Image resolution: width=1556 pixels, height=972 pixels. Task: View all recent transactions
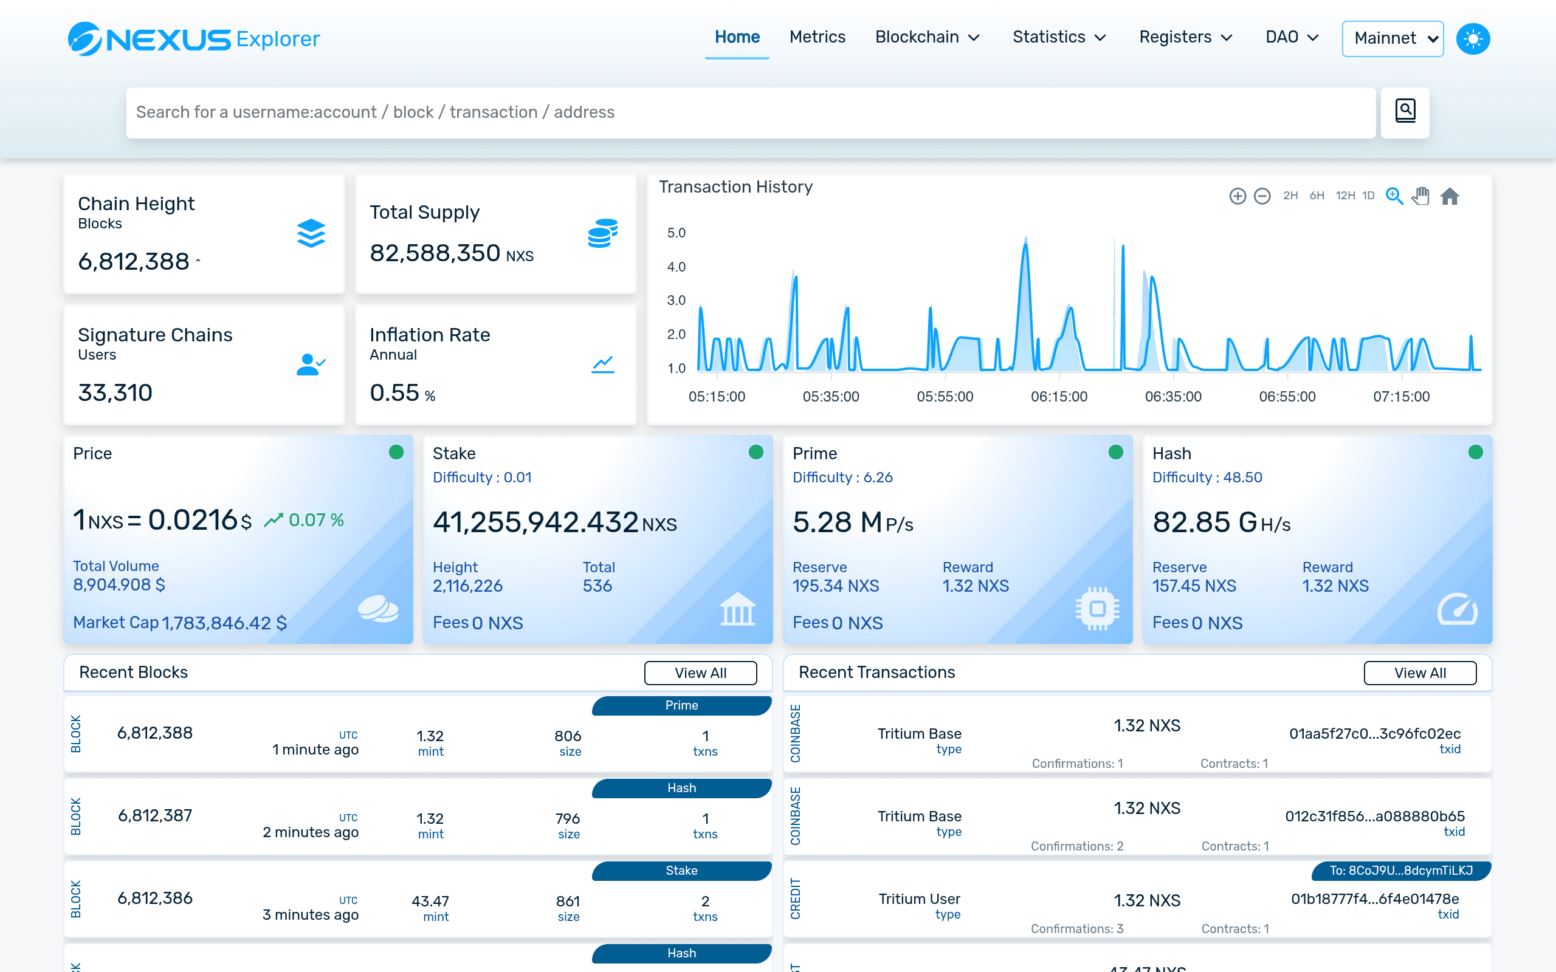tap(1420, 673)
